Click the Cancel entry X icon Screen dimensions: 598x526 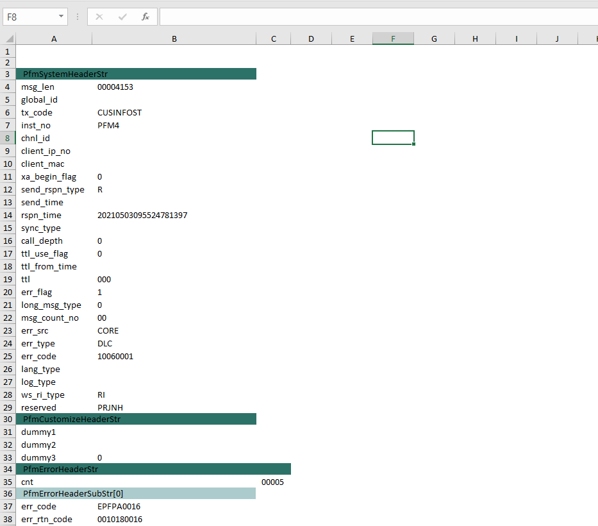click(x=99, y=17)
